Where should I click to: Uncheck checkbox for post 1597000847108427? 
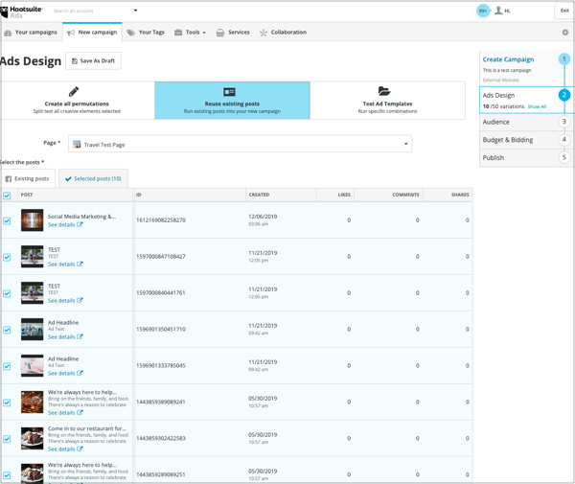tap(7, 257)
